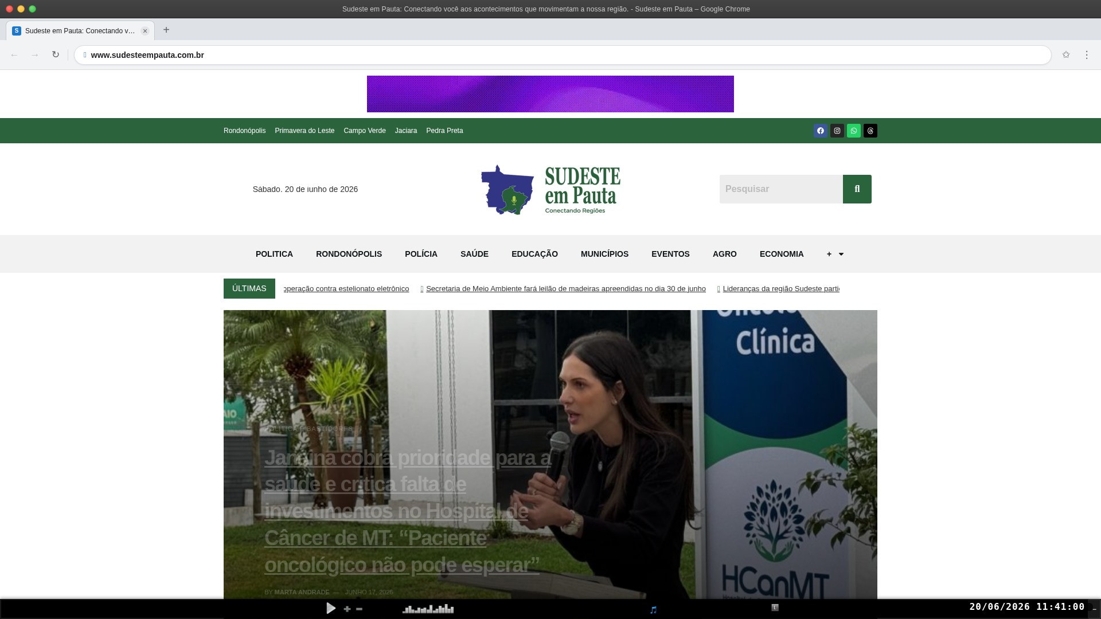
Task: Open the Facebook social icon
Action: pos(821,131)
